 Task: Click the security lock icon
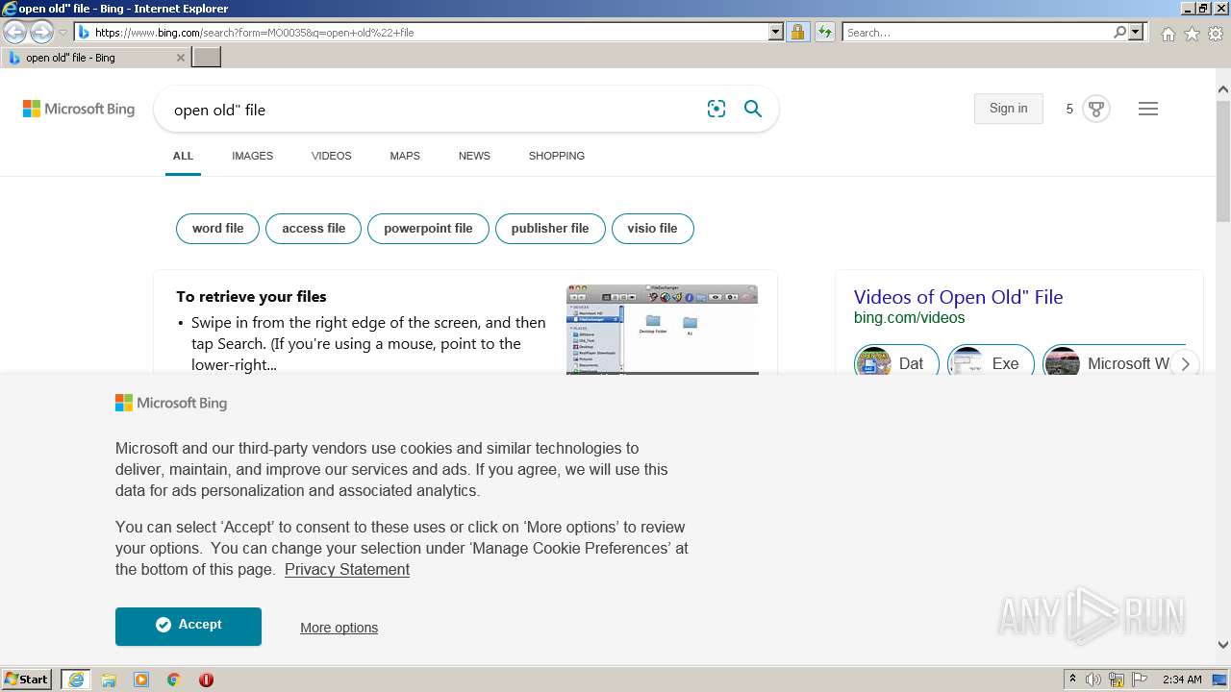click(x=797, y=33)
